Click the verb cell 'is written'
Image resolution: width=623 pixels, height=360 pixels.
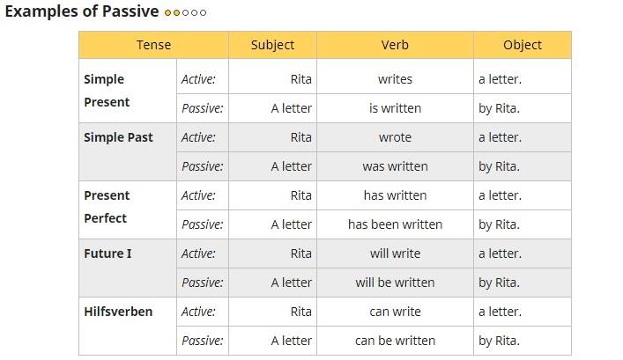point(395,108)
